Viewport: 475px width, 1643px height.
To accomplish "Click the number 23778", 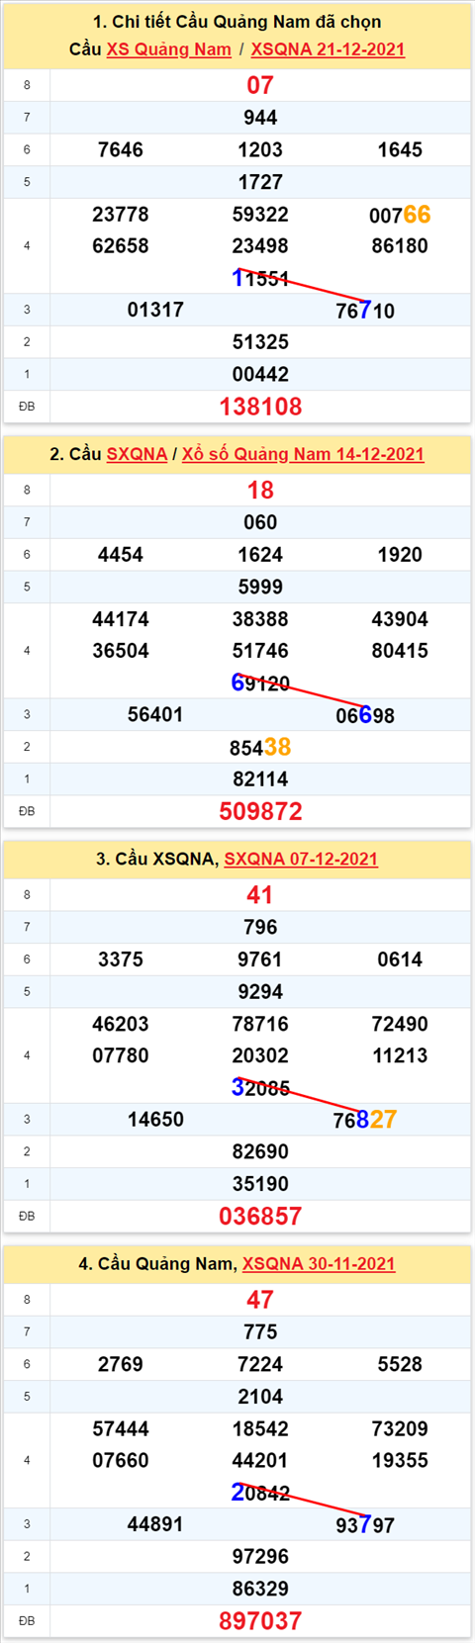I will click(x=121, y=215).
